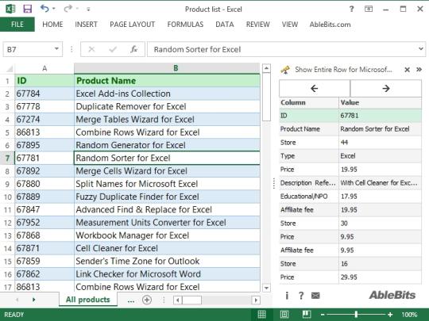Open the FILE tab
Screen dimensions: 429x321
click(x=17, y=25)
